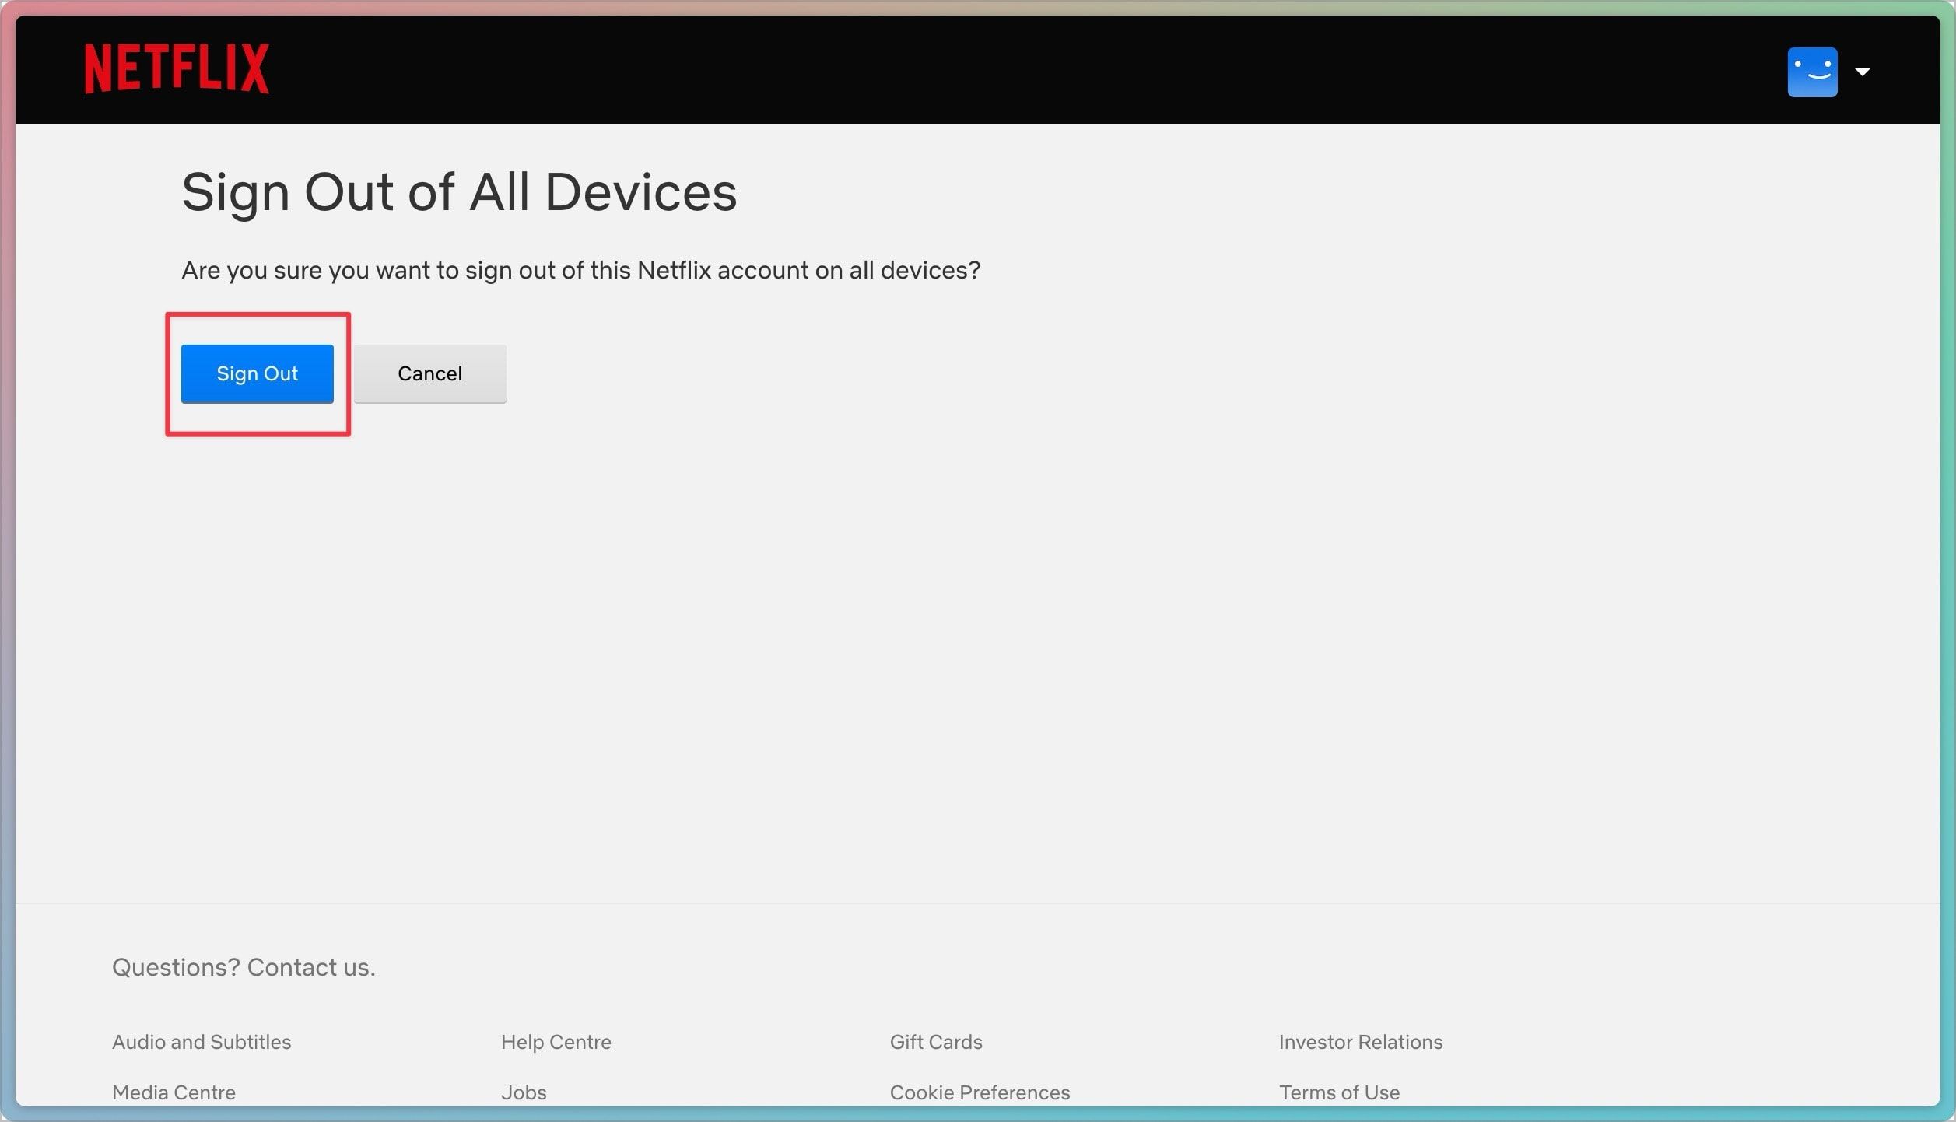Click the empty black header bar center
Image resolution: width=1956 pixels, height=1122 pixels.
(977, 70)
